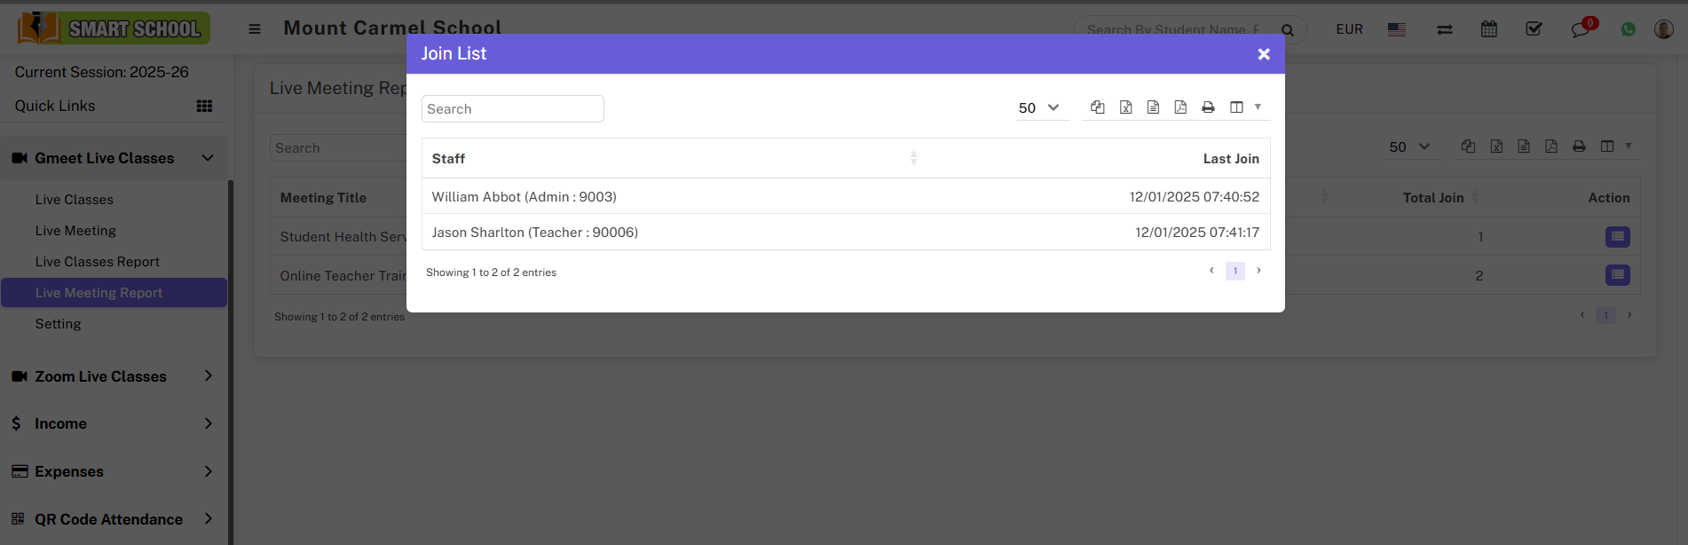The width and height of the screenshot is (1688, 545).
Task: Open Live Classes in sidebar
Action: click(x=75, y=200)
